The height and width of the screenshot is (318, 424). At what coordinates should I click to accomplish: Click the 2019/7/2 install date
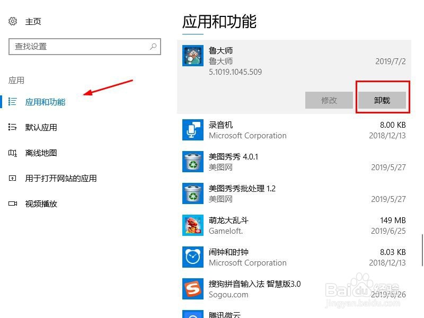click(x=391, y=61)
